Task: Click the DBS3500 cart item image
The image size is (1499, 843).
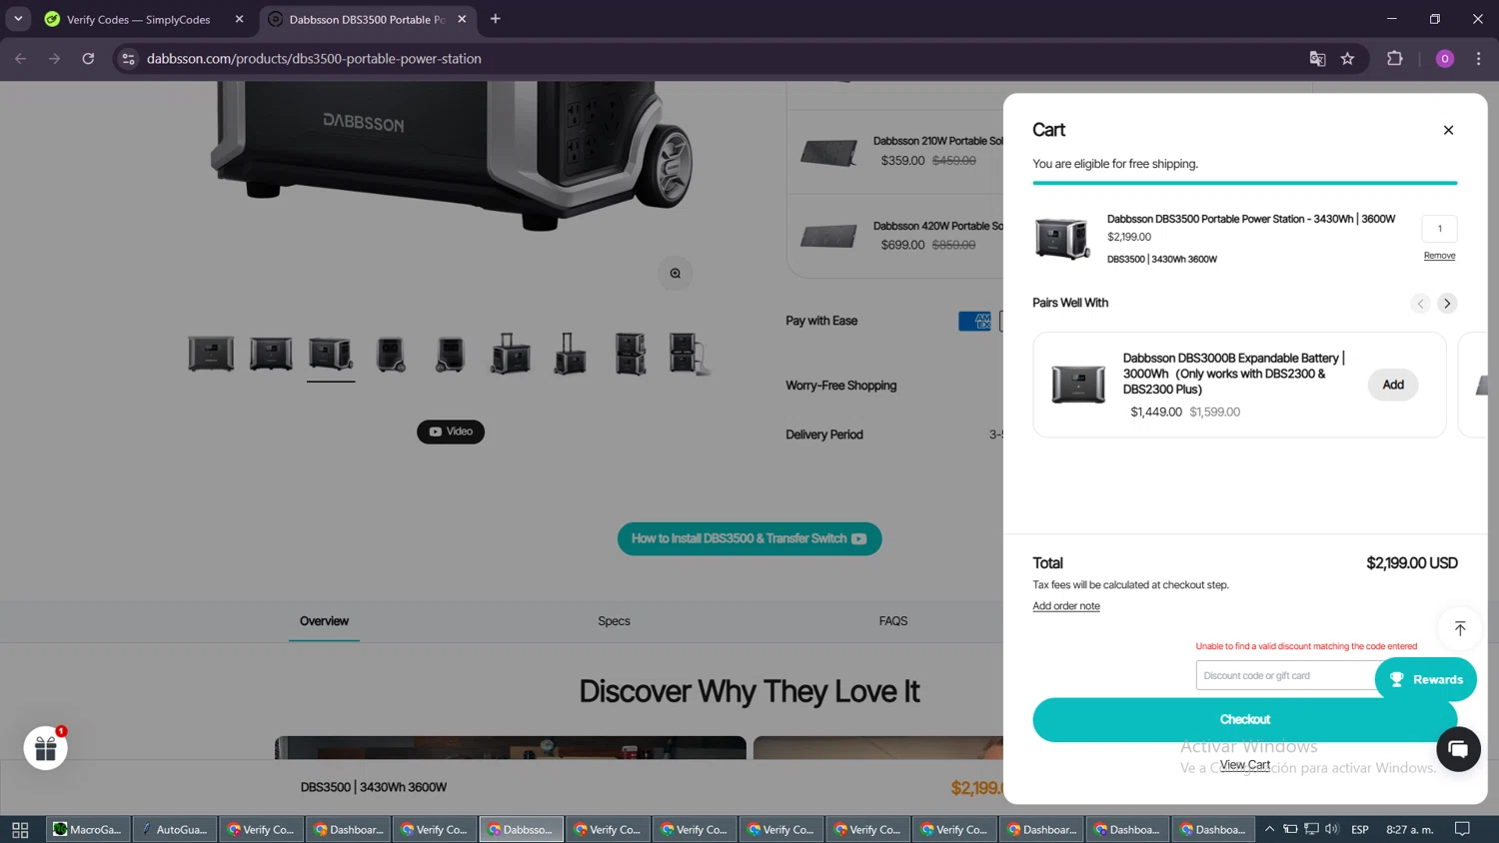Action: tap(1061, 239)
